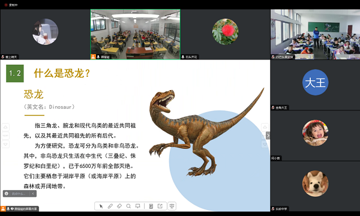Click muted mic icon of 大王 participant
360x216 pixels.
[x=273, y=107]
